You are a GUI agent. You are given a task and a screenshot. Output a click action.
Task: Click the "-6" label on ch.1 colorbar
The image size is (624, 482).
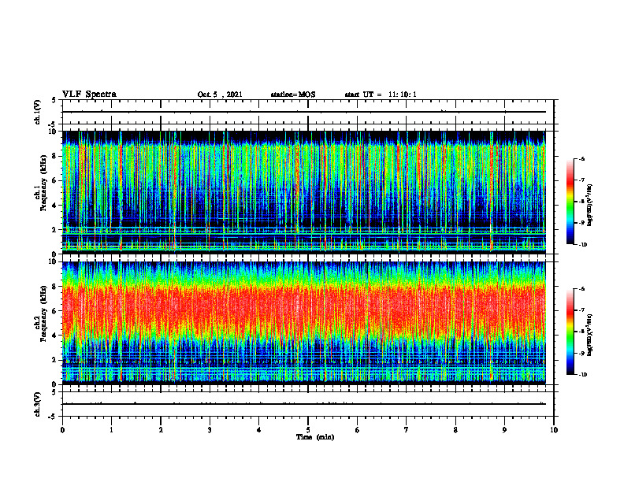[x=581, y=158]
